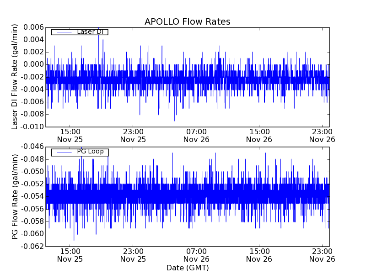This screenshot has width=366, height=274.
Task: Click top plot's '15:00 Nov 26' label
Action: (259, 136)
